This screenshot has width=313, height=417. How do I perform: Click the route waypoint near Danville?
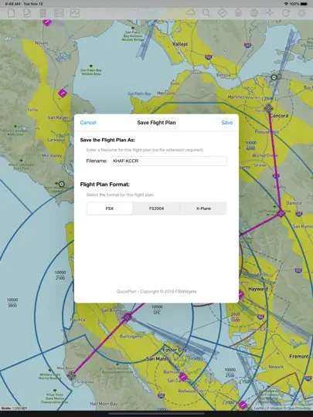(x=281, y=213)
